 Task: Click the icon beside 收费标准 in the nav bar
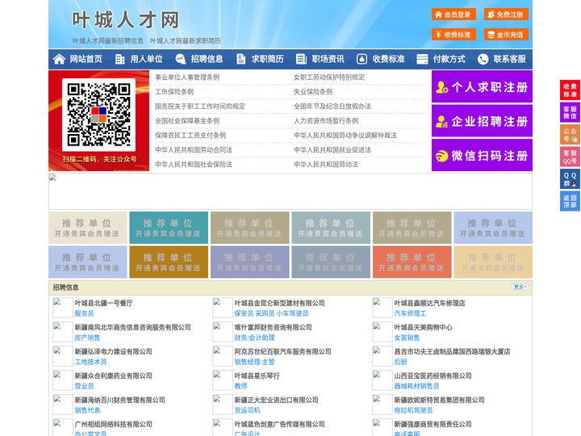click(x=362, y=59)
